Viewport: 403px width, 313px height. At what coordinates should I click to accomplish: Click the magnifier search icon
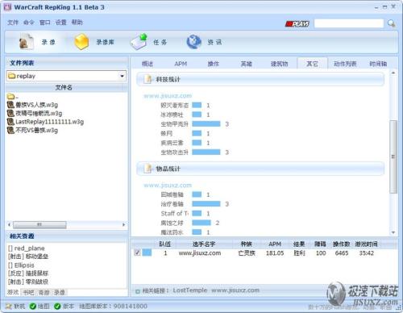[391, 23]
